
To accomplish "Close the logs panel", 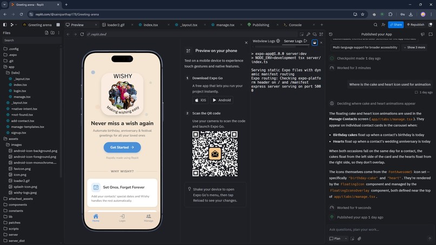I will (x=321, y=43).
